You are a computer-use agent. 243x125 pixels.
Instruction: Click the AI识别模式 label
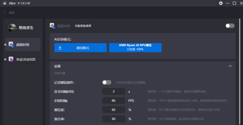[x=63, y=39]
